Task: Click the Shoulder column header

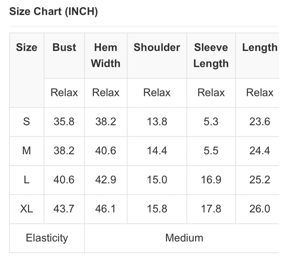Action: [x=157, y=48]
